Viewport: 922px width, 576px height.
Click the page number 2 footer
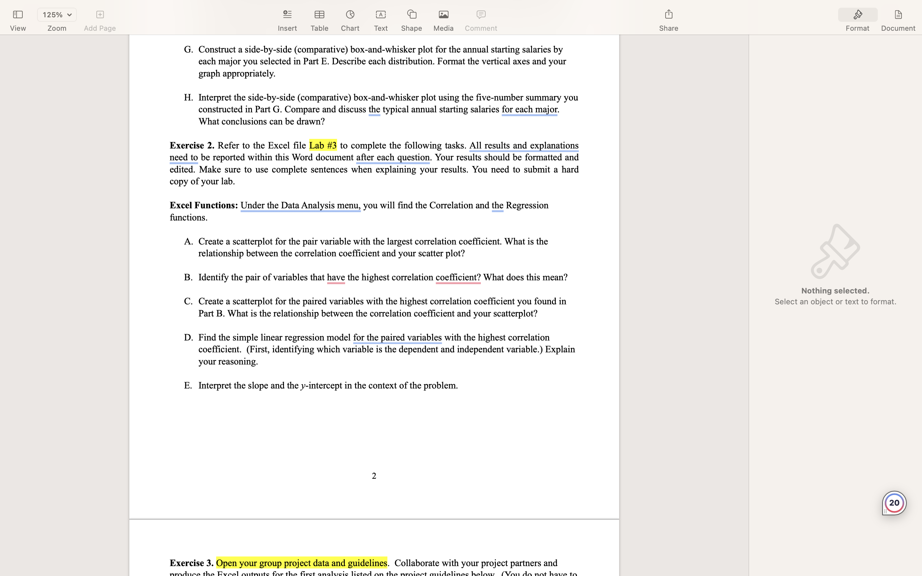click(x=374, y=476)
